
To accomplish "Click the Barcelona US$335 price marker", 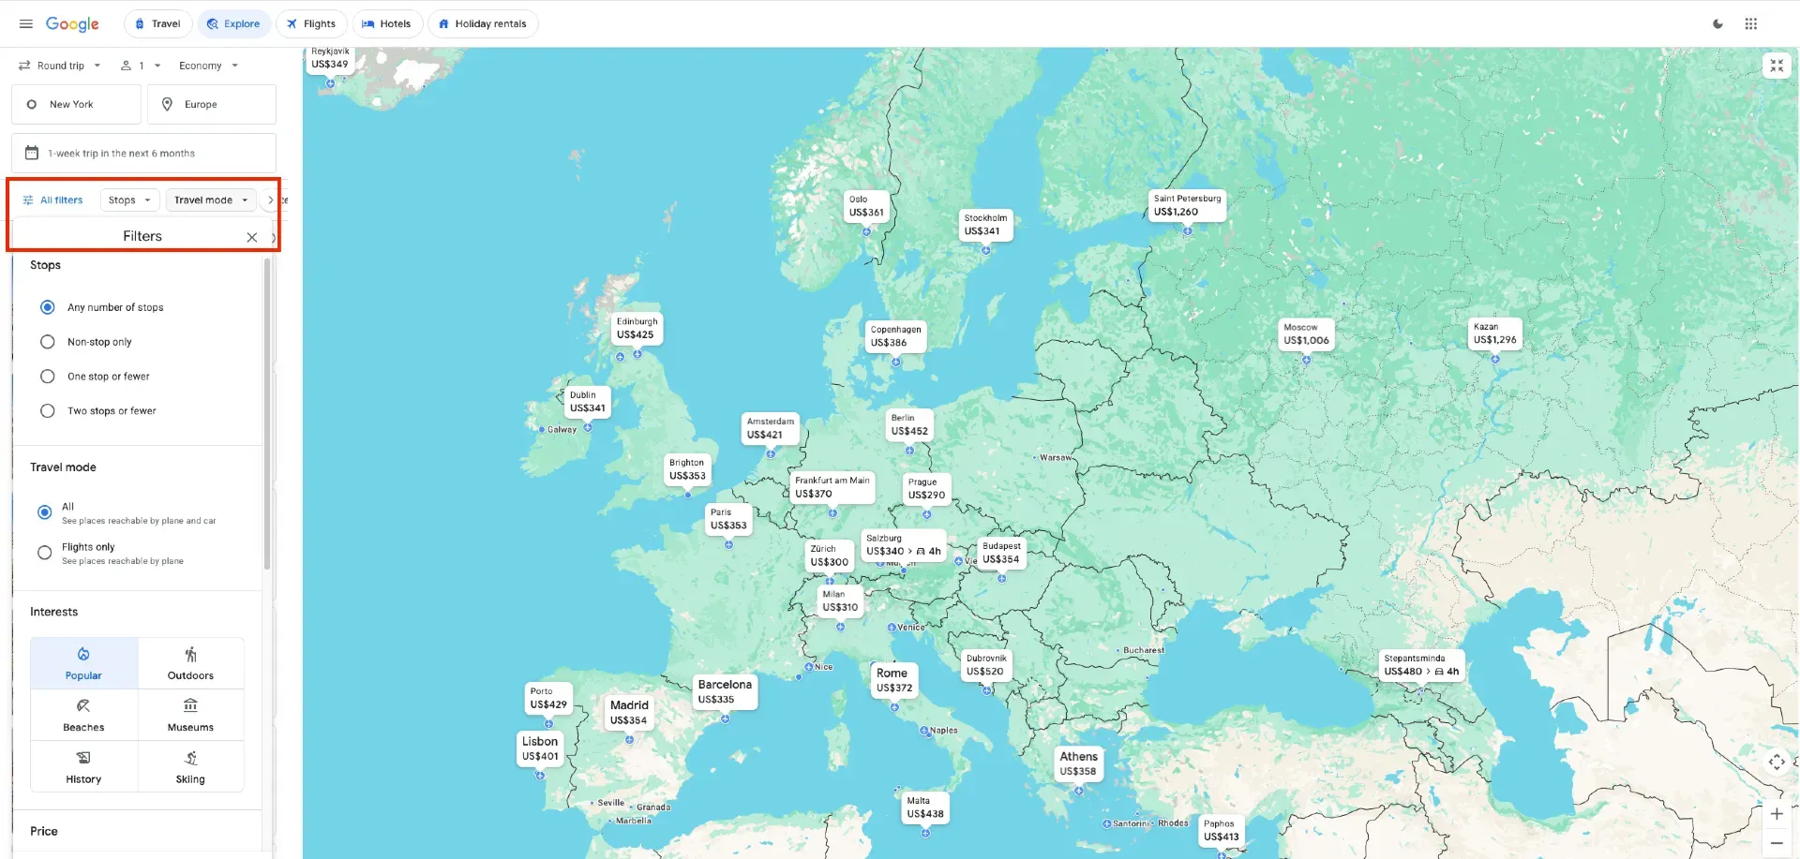I will (x=725, y=691).
